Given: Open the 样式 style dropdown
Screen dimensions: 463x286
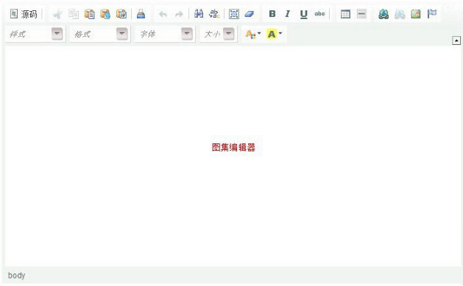Looking at the screenshot, I should click(35, 34).
